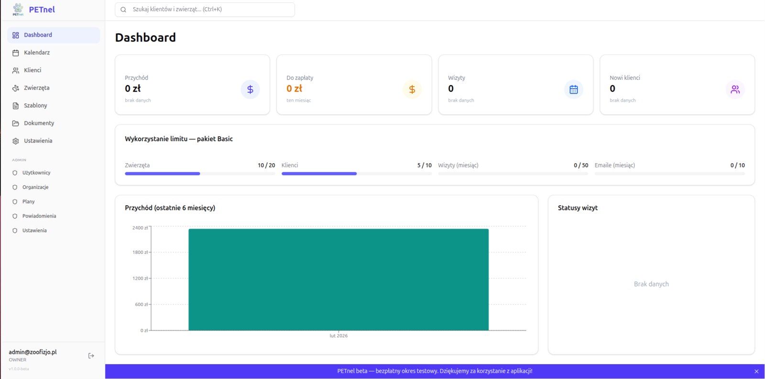Open the Szablony section

pos(54,105)
